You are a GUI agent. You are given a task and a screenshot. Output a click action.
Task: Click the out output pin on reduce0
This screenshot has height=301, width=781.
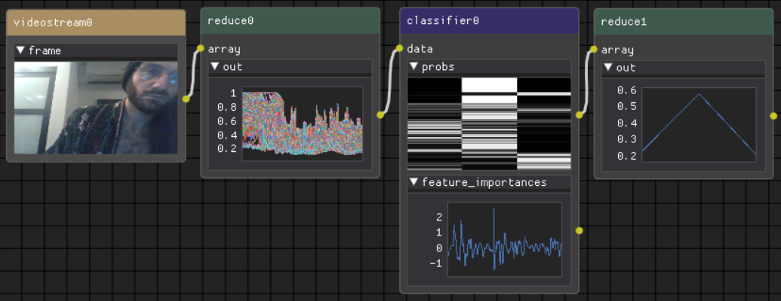coord(380,115)
